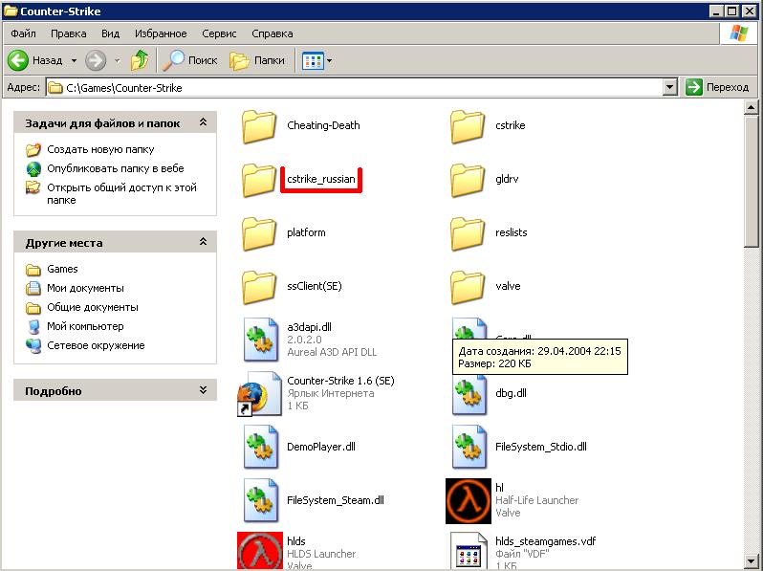Open the Справка menu
Viewport: 763px width, 571px height.
pyautogui.click(x=272, y=33)
